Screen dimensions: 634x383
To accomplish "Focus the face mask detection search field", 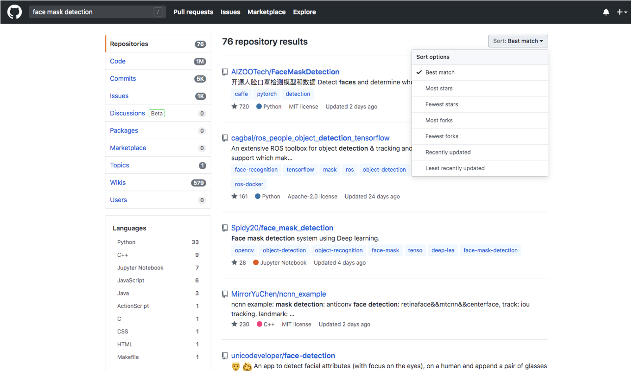I will tap(97, 12).
